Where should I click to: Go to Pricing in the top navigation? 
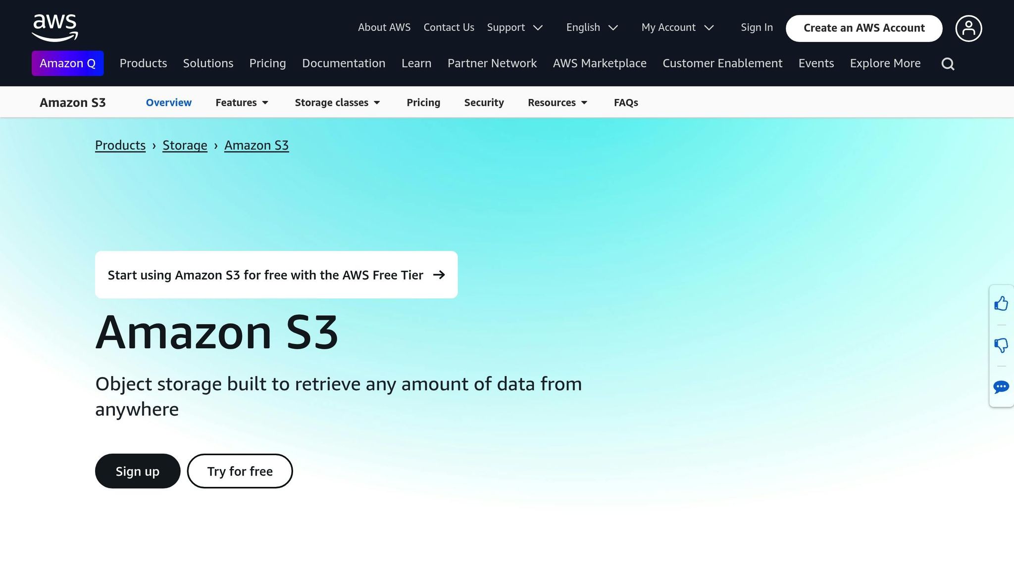point(267,63)
